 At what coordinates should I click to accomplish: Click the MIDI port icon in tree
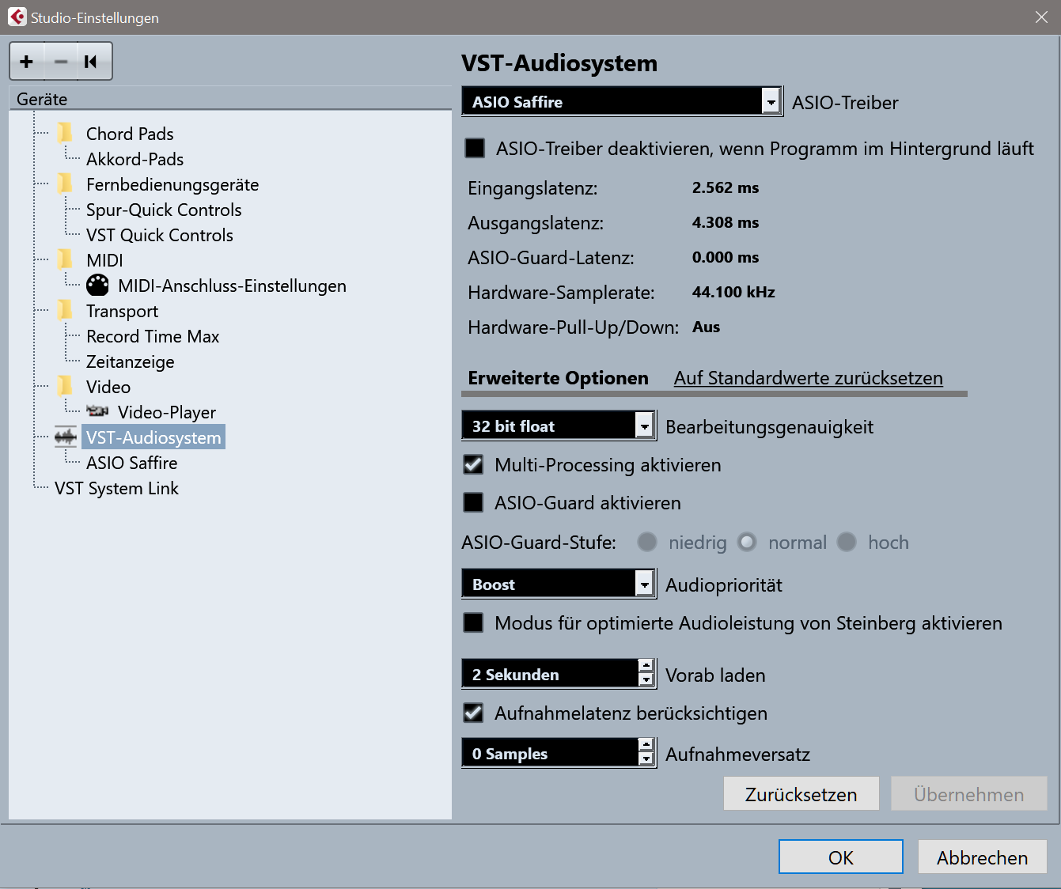click(97, 286)
